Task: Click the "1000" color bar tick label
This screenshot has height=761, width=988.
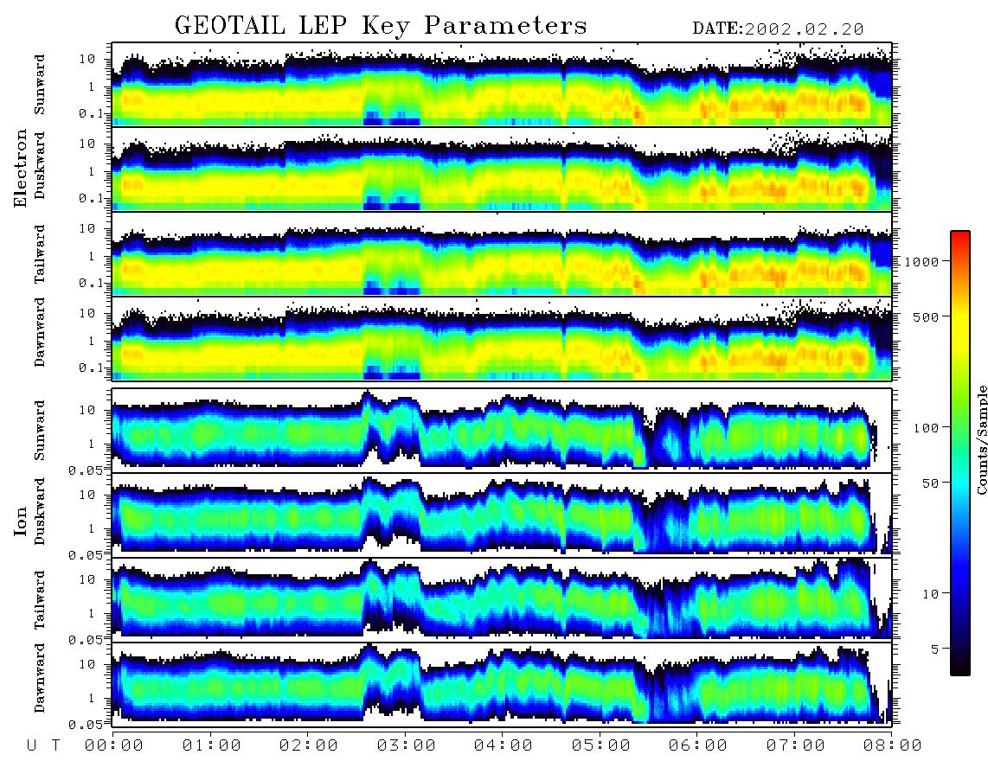Action: (921, 261)
